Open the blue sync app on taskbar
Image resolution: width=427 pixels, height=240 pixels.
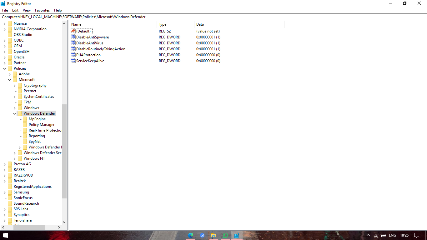(x=202, y=235)
